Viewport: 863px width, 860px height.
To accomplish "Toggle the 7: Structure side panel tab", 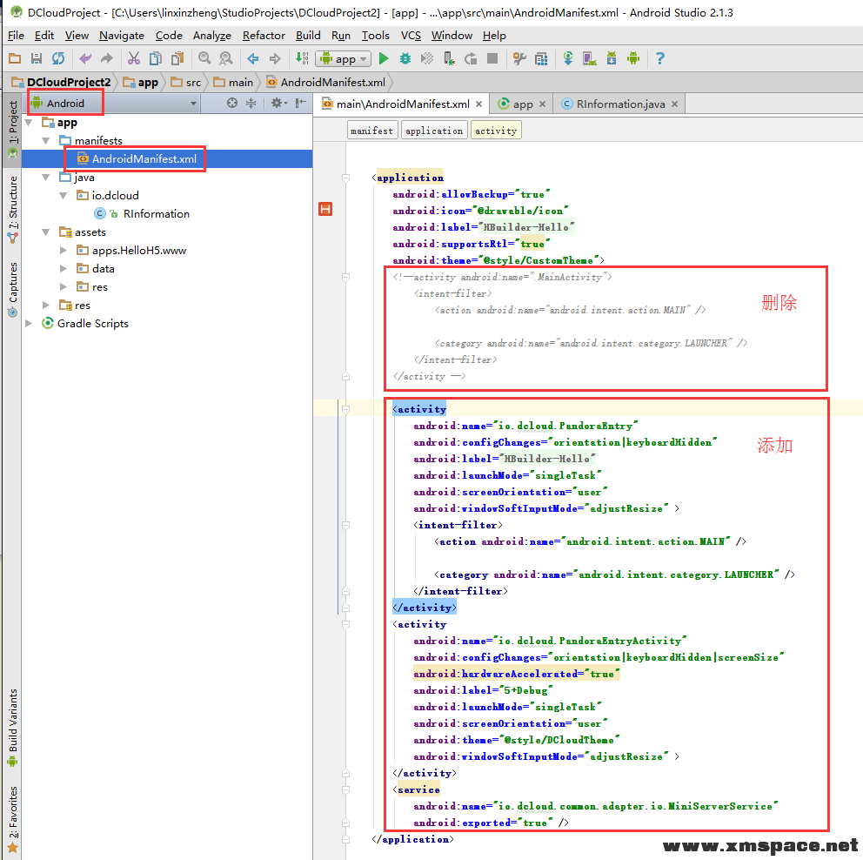I will point(13,208).
